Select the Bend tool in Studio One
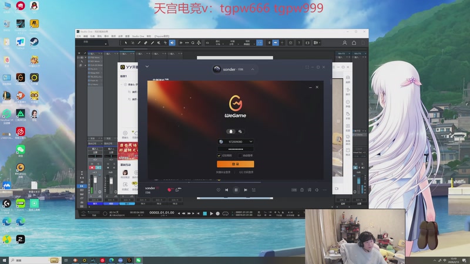The image size is (470, 264). [x=166, y=43]
